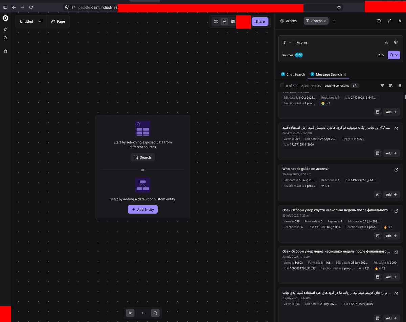The image size is (406, 322).
Task: Click Load +500 results
Action: pos(337,86)
